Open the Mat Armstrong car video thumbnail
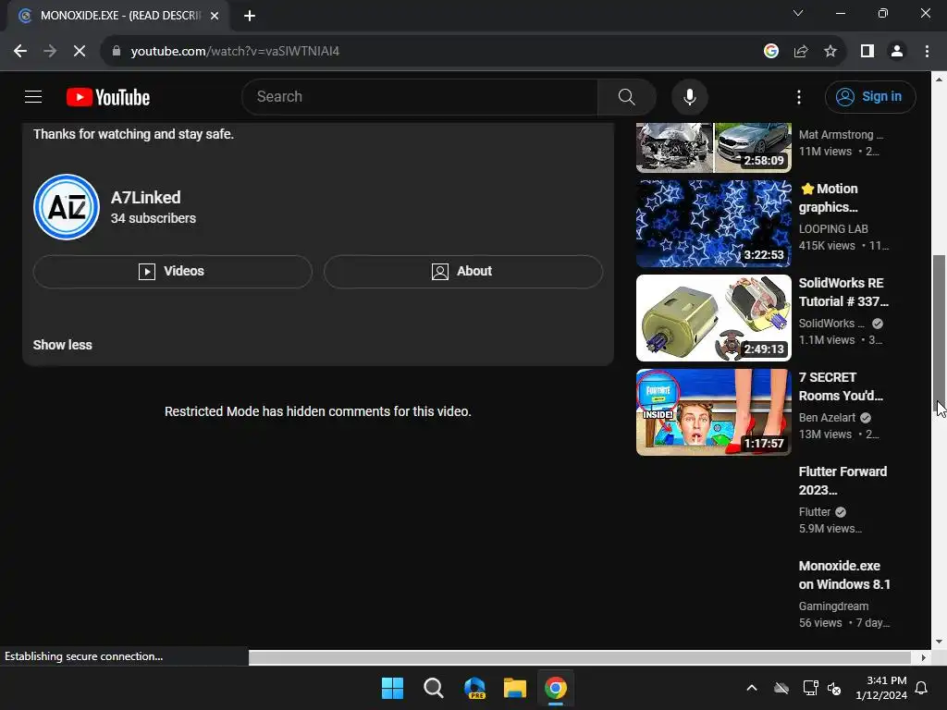Viewport: 947px width, 710px height. coord(713,147)
